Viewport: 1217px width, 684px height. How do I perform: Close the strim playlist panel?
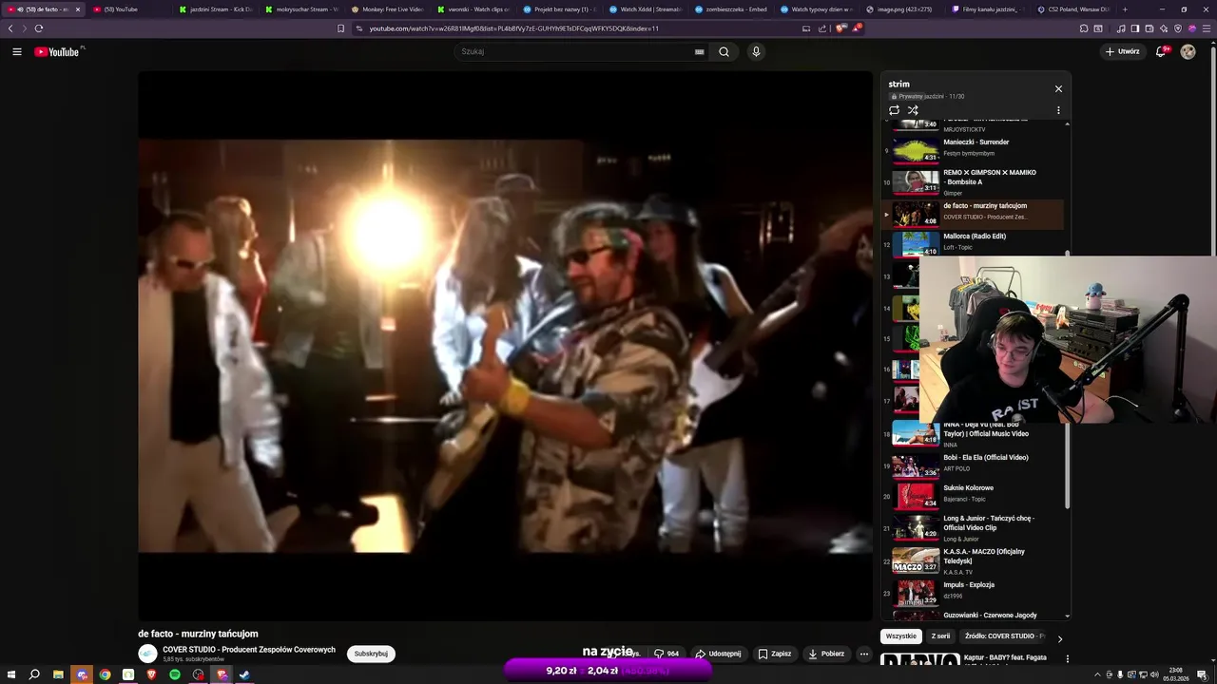1058,88
